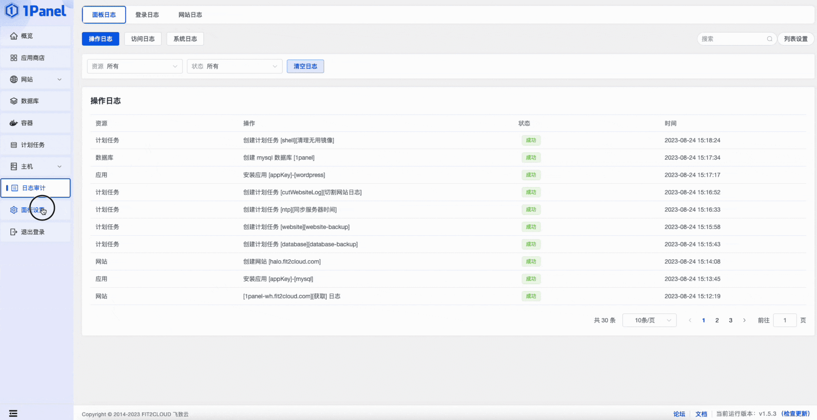Click the Docker whale icon for 容器
This screenshot has width=817, height=420.
[14, 123]
